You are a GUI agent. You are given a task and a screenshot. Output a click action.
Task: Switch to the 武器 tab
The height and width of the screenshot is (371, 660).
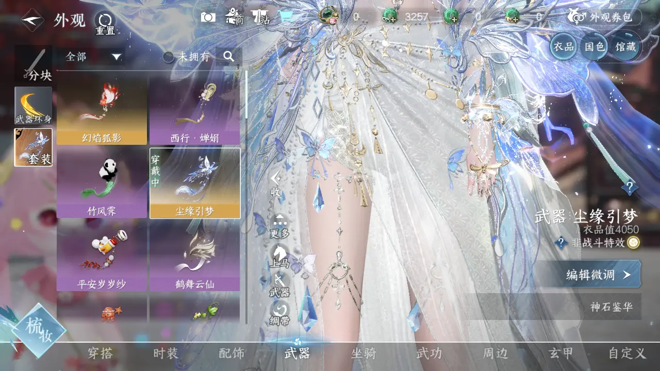point(298,353)
